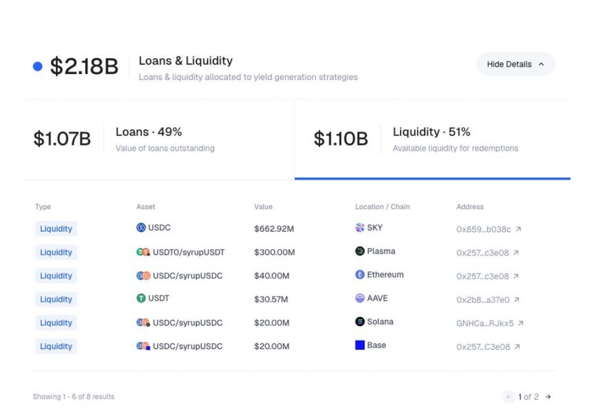593x420 pixels.
Task: Click the Asset column header
Action: click(146, 207)
